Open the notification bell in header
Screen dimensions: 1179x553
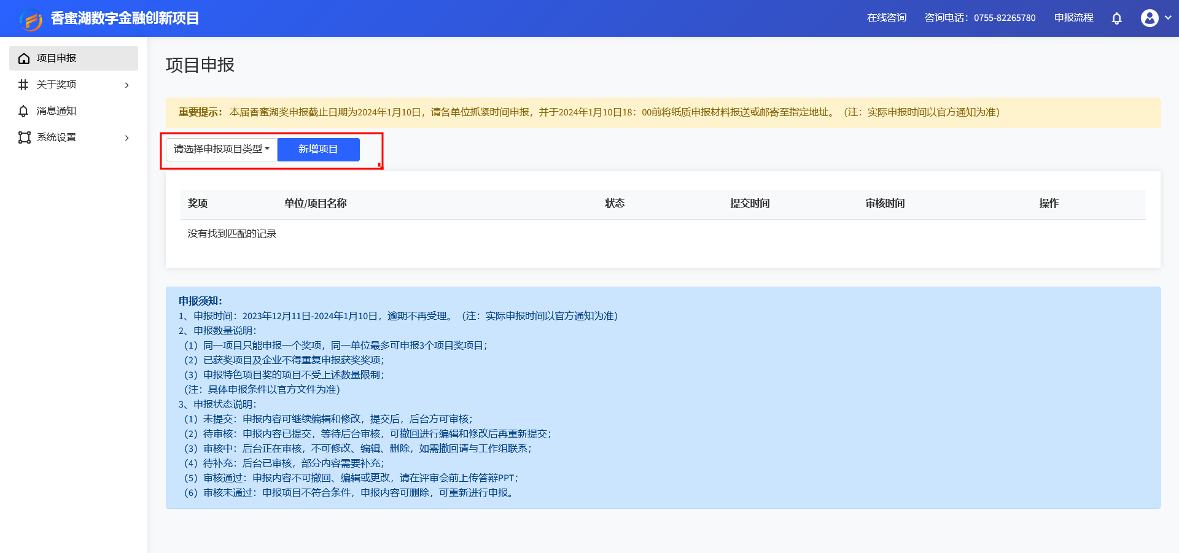pyautogui.click(x=1116, y=18)
